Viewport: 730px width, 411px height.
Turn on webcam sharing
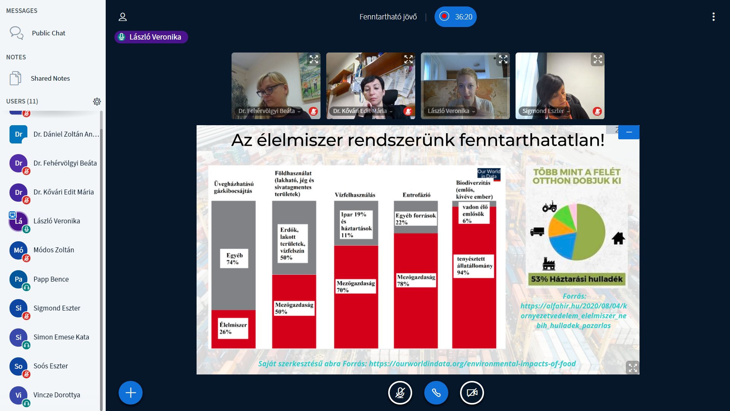coord(472,392)
